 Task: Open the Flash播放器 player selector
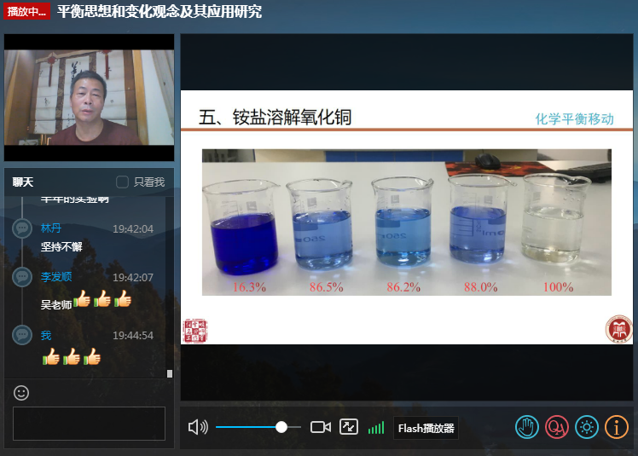426,428
